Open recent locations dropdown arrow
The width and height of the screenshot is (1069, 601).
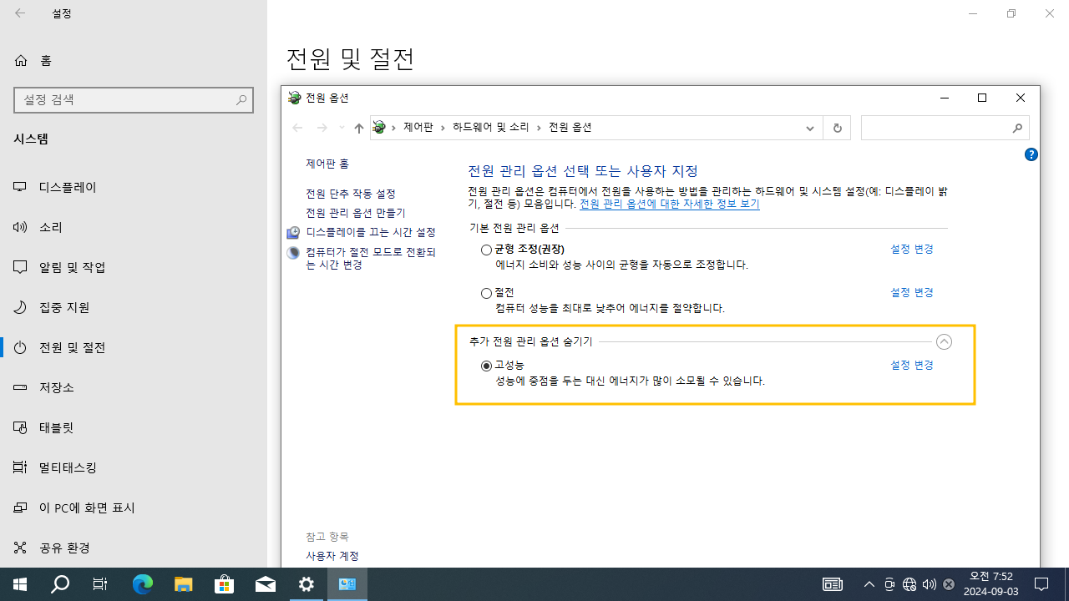(x=342, y=128)
